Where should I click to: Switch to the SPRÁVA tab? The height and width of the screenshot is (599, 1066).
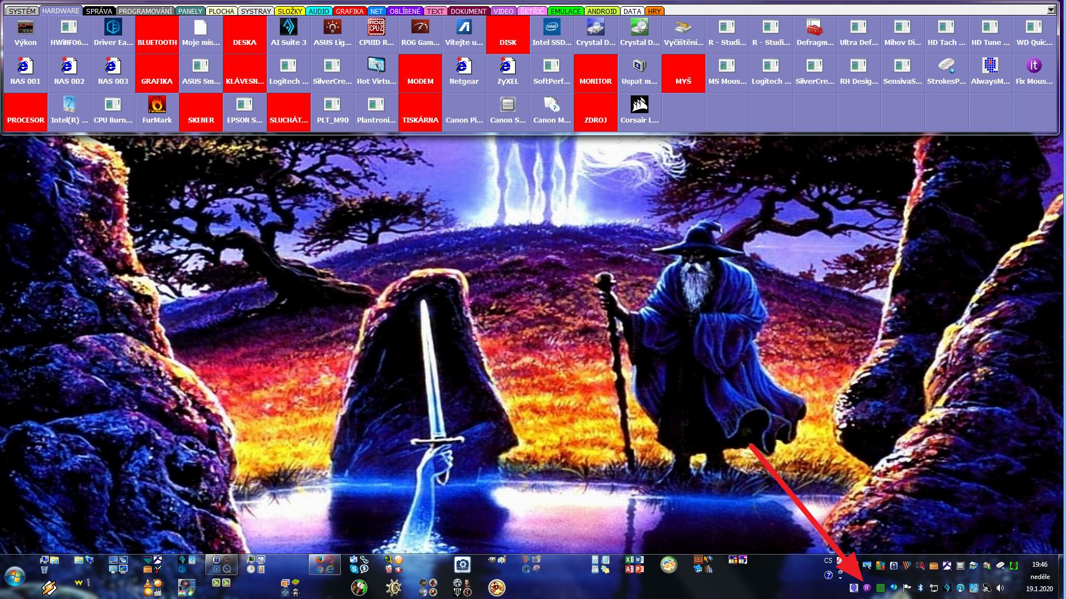click(99, 11)
